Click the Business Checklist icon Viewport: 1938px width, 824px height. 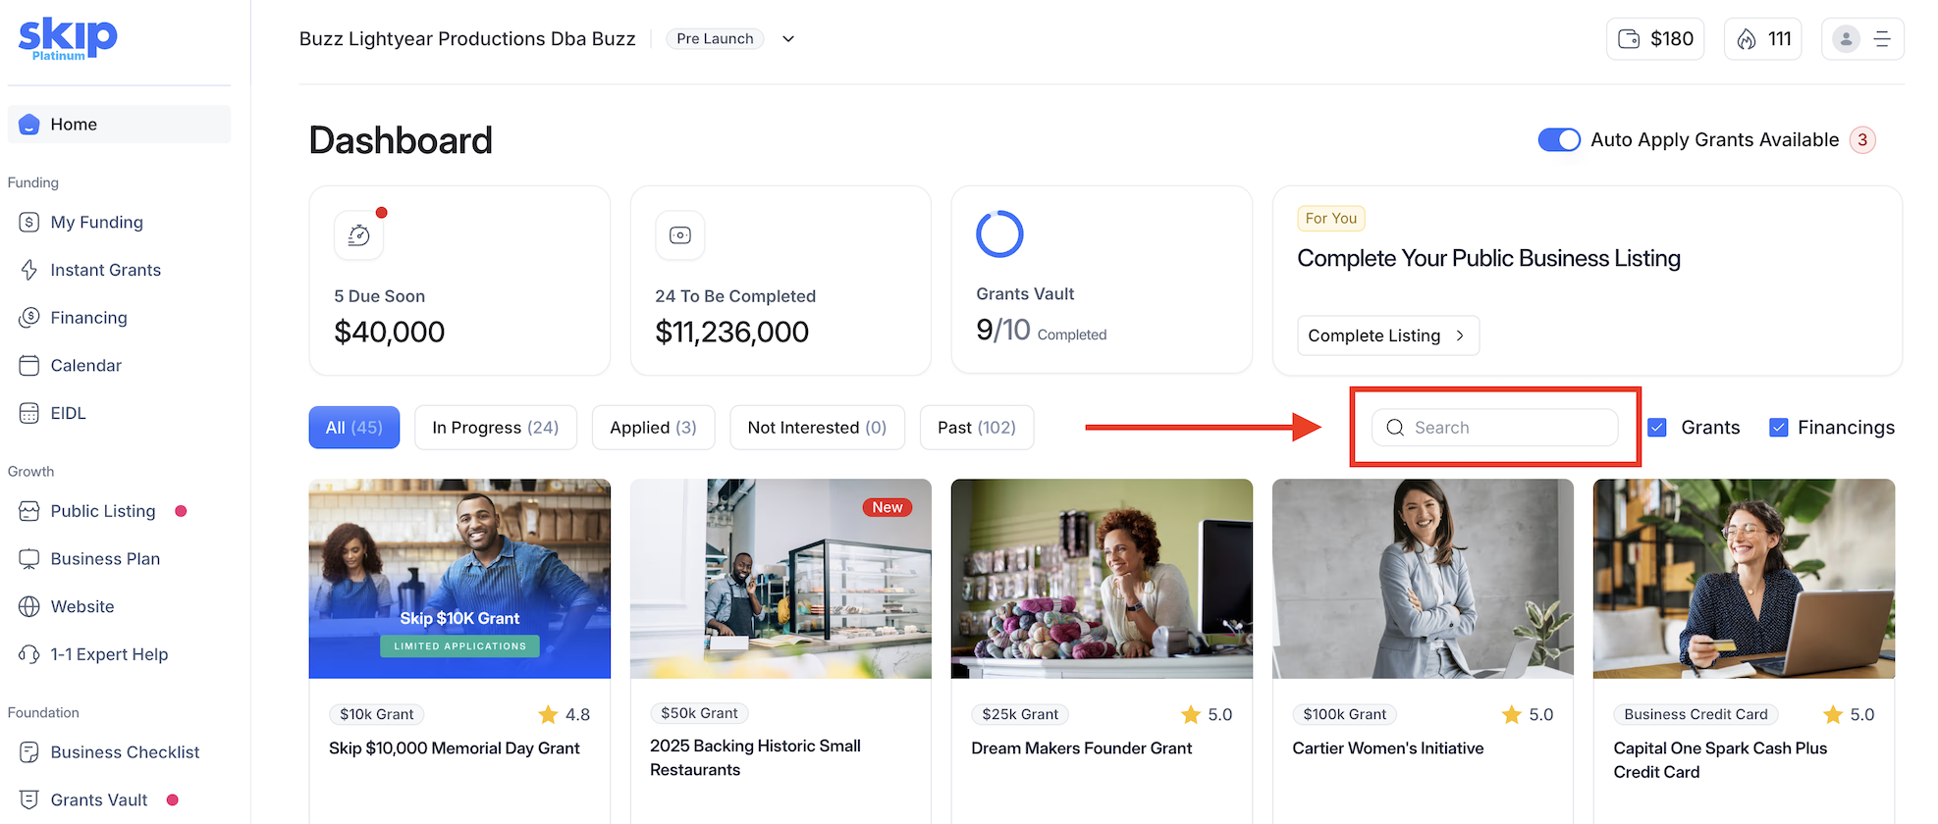click(29, 752)
